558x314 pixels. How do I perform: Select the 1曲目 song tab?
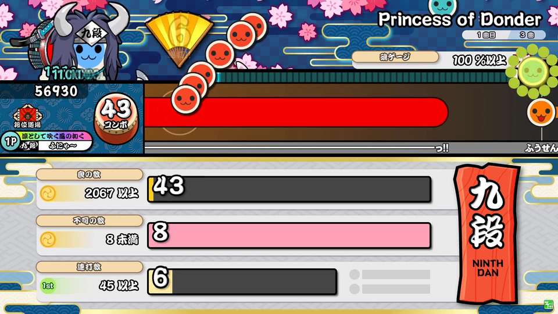pos(486,35)
